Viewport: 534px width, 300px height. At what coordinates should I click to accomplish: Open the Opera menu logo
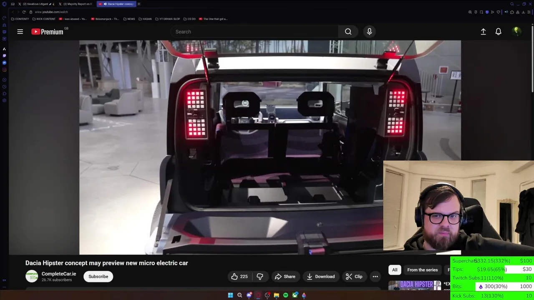click(4, 4)
